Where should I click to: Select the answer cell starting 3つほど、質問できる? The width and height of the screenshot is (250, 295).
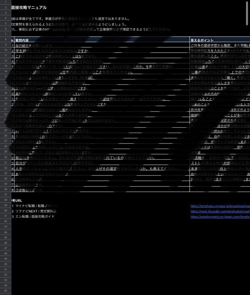(x=220, y=179)
